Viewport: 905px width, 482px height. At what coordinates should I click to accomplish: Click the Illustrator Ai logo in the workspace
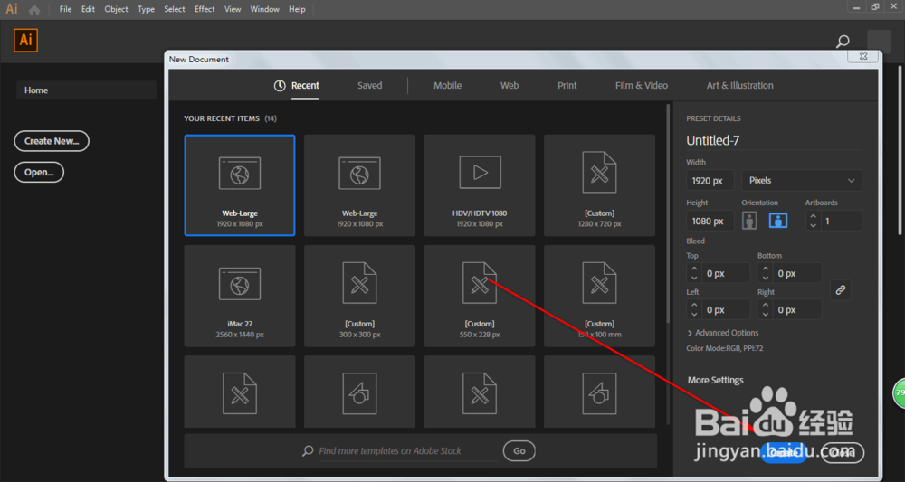26,41
